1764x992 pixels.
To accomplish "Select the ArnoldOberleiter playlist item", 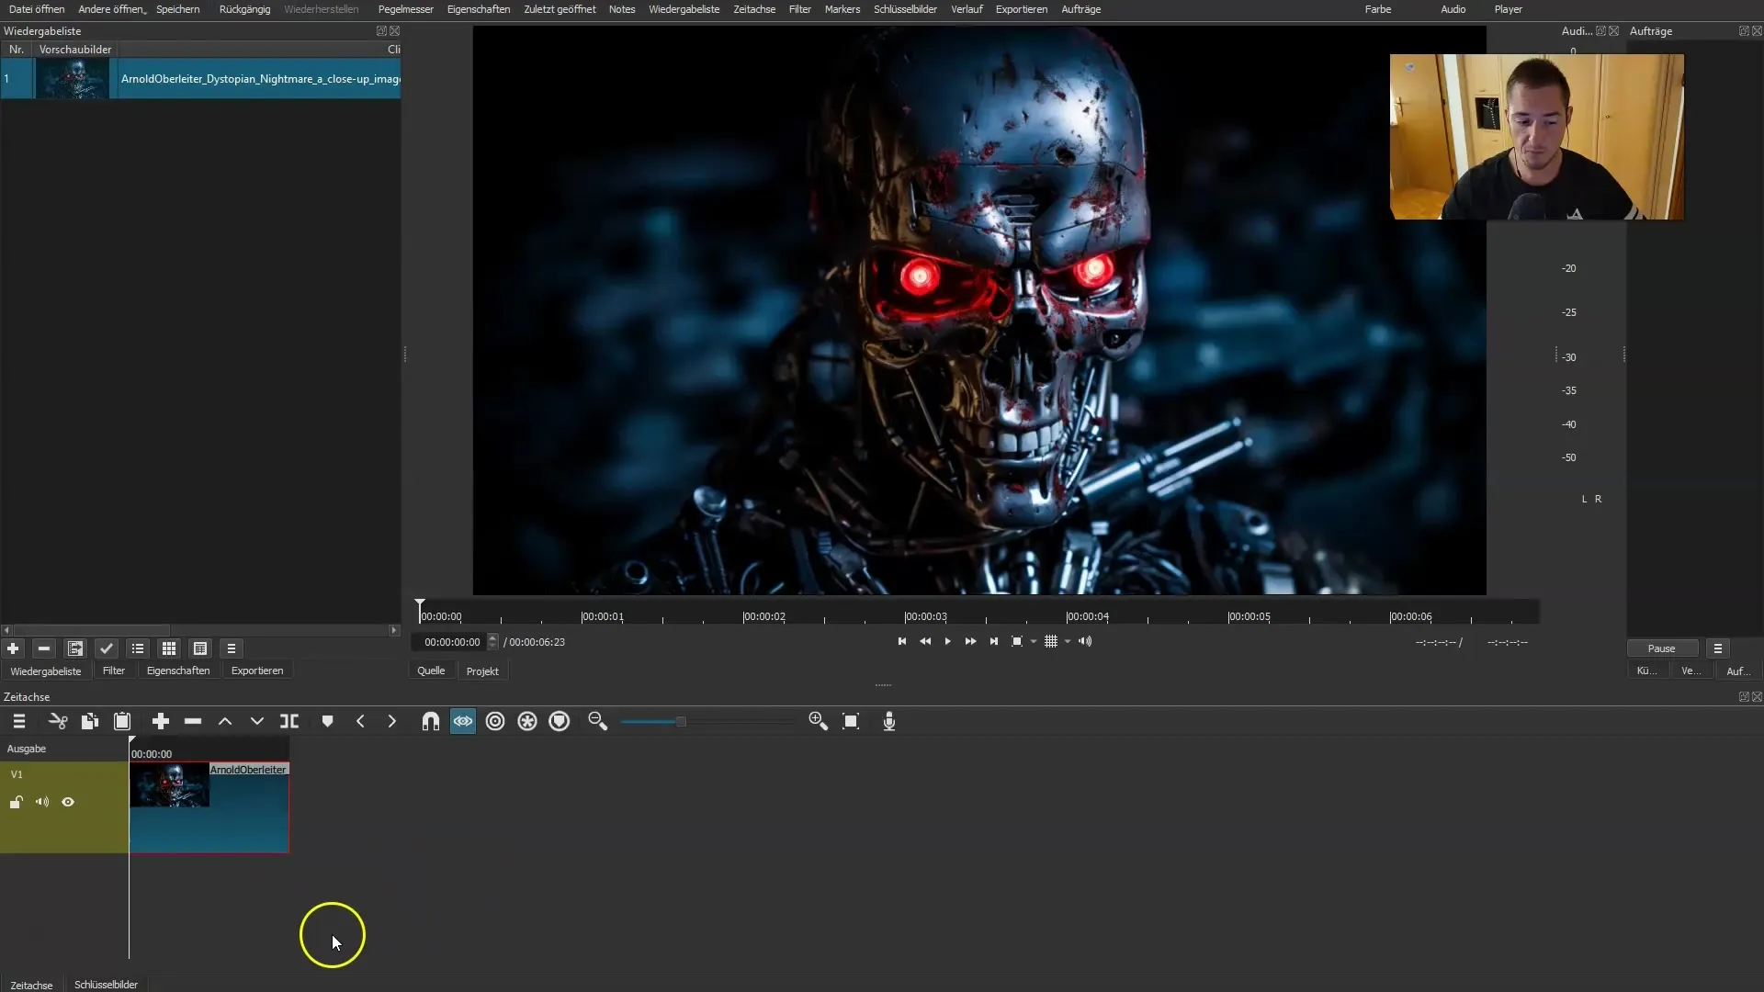I will (x=200, y=79).
